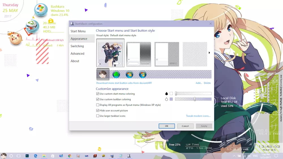
Task: Switch to the Switching settings page
Action: point(82,46)
